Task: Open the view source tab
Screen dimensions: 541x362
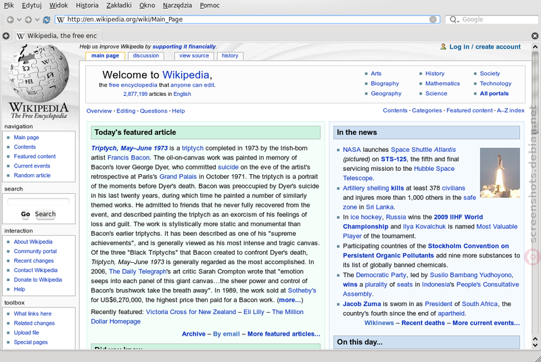Action: click(194, 56)
